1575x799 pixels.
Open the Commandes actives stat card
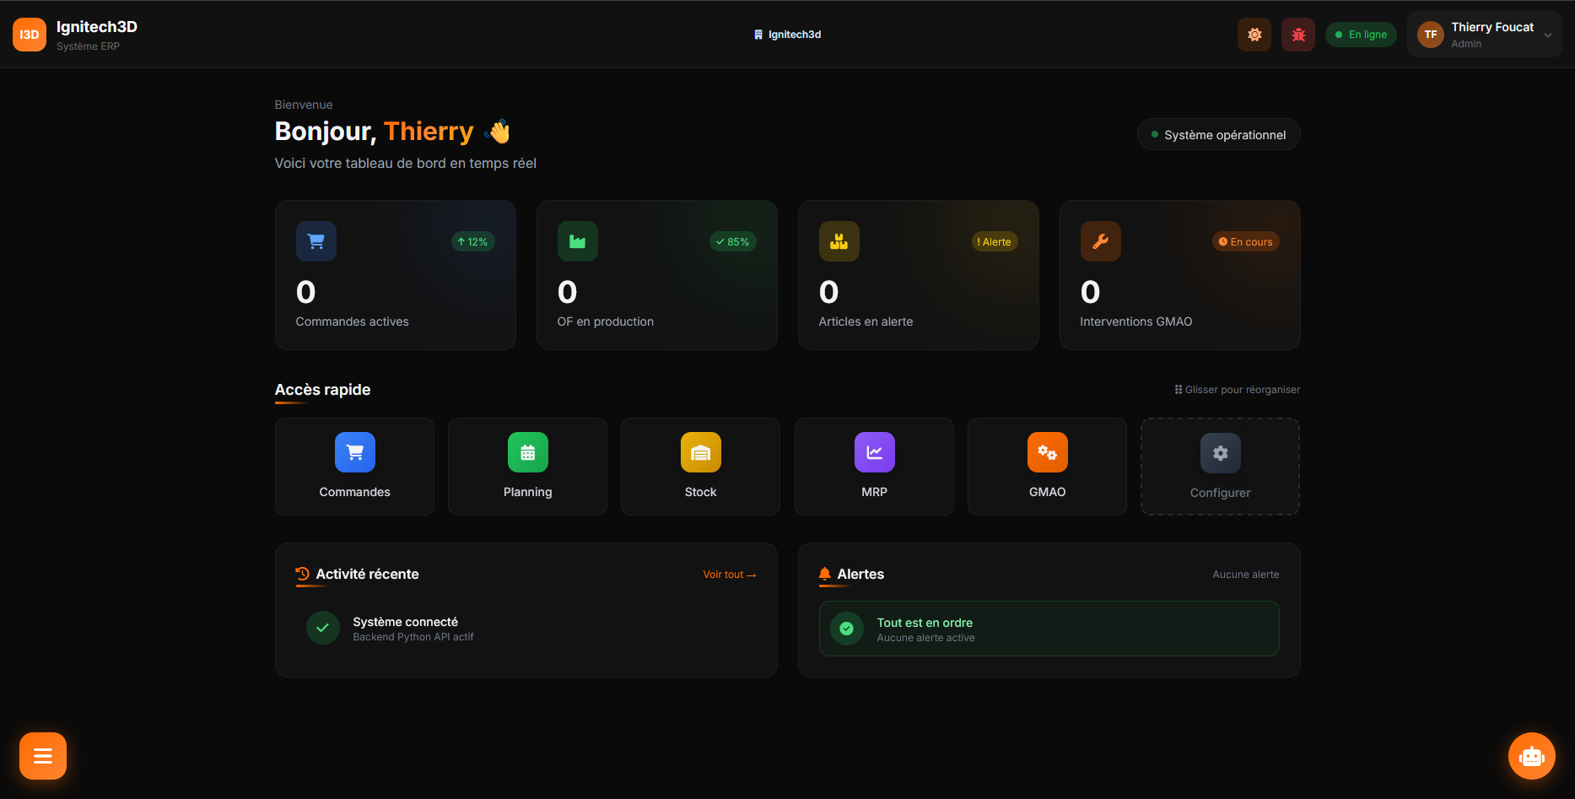point(395,275)
